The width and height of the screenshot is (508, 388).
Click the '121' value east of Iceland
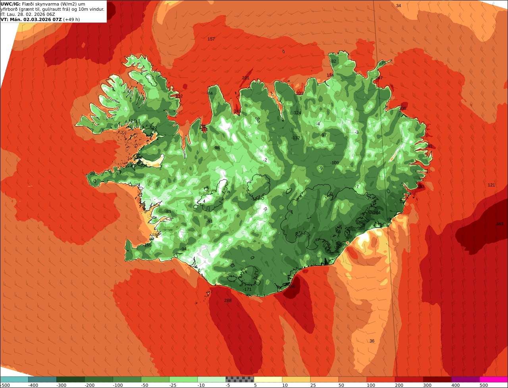(491, 185)
